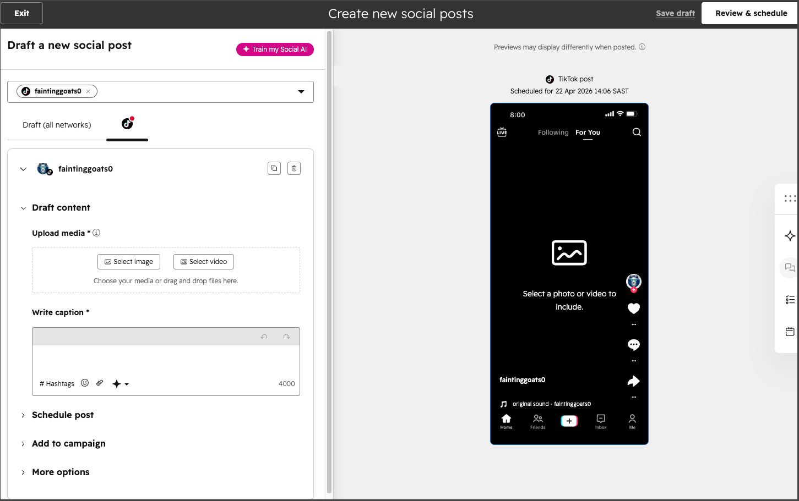Collapse the Draft content section

click(23, 208)
